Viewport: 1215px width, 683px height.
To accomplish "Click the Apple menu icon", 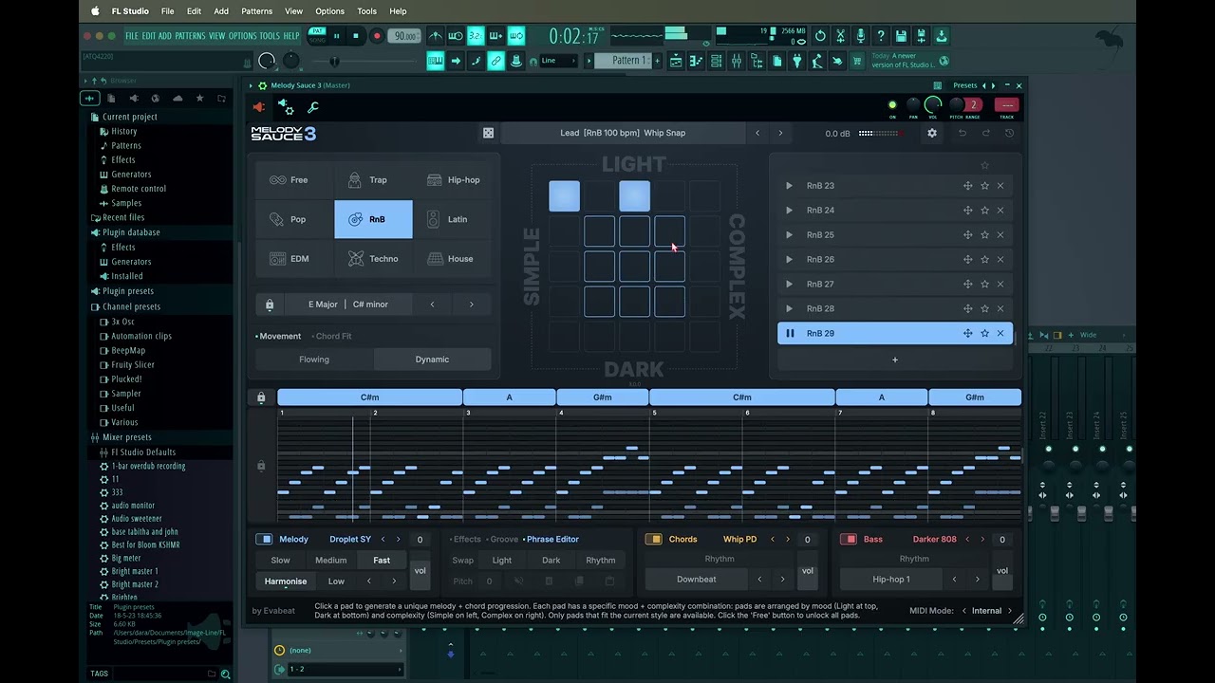I will click(95, 11).
